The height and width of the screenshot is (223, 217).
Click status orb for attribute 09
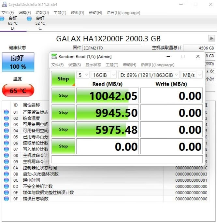point(6,161)
